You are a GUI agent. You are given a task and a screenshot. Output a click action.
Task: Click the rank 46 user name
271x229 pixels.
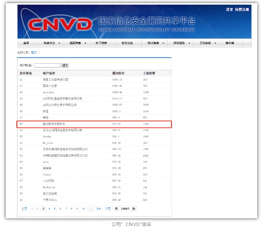[x=46, y=111]
